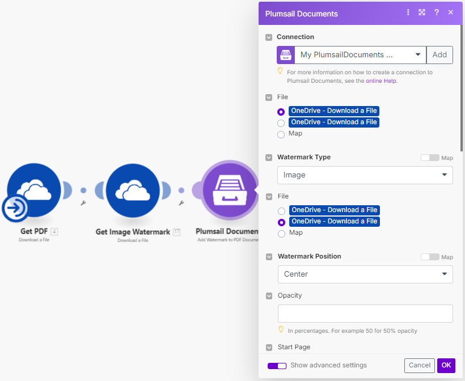The image size is (465, 381).
Task: Click the 'In percentages' opacity hint text
Action: click(x=353, y=331)
